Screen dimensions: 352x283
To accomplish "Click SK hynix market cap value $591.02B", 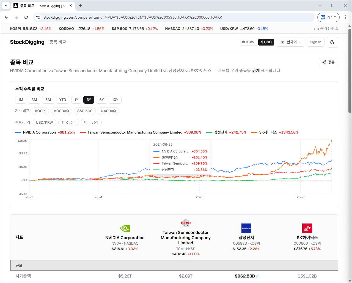I will point(307,276).
